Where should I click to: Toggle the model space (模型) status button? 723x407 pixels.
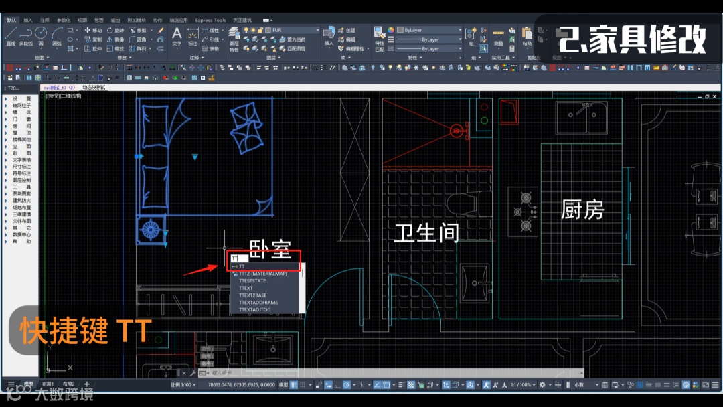pyautogui.click(x=283, y=384)
